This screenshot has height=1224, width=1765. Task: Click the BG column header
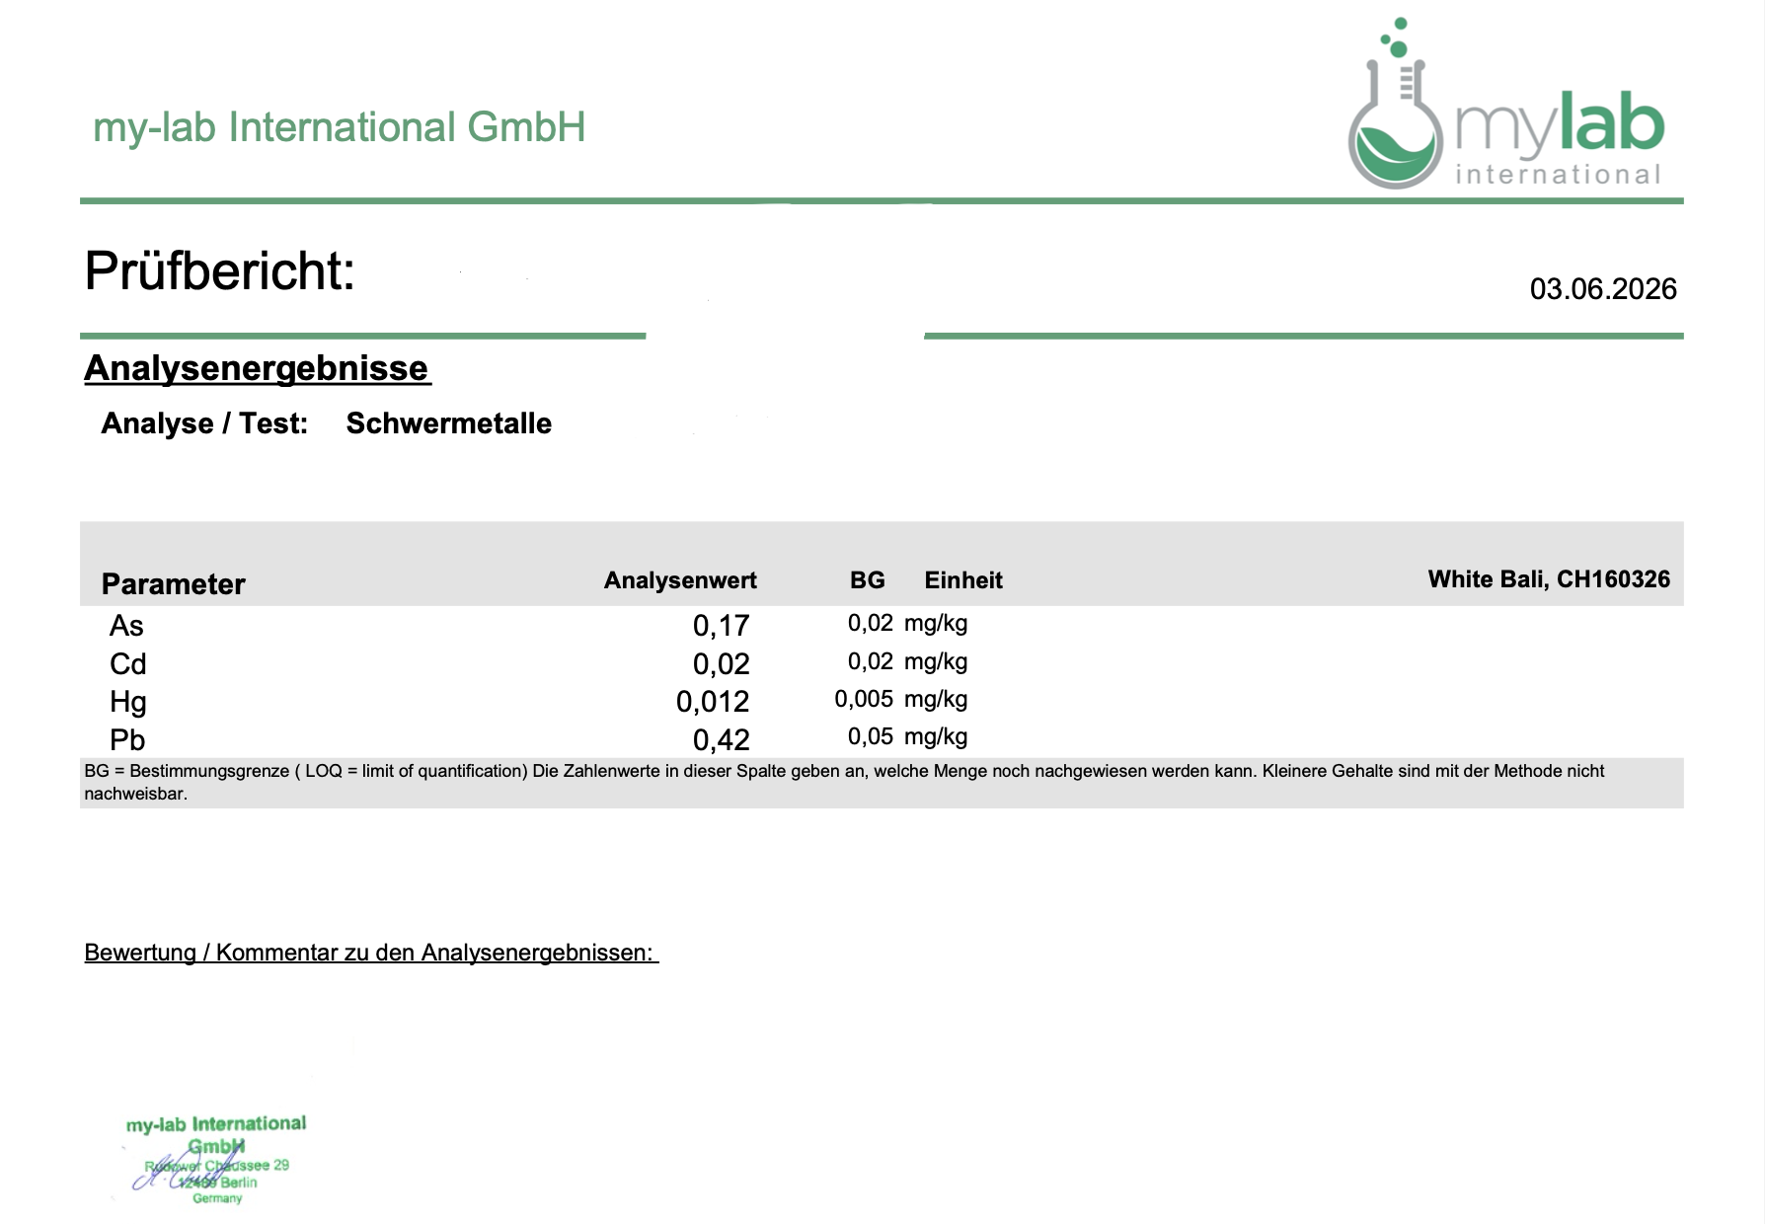coord(868,580)
